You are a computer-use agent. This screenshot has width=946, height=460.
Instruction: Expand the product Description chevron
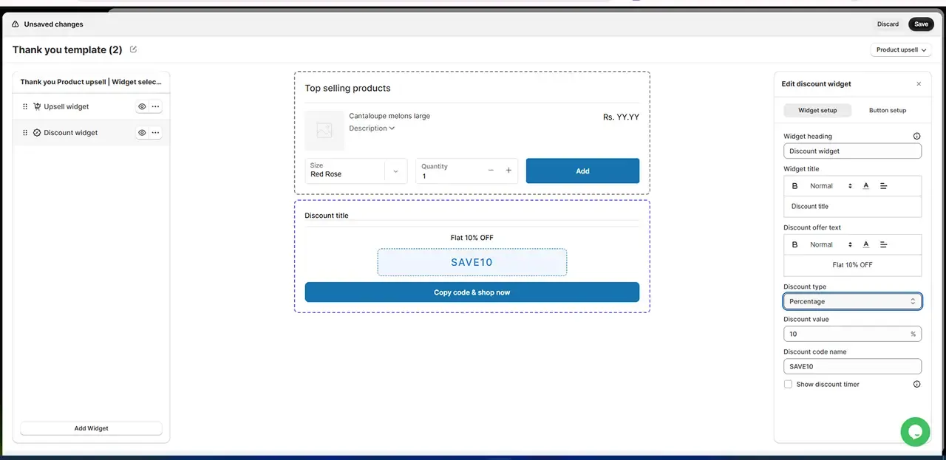click(x=392, y=128)
